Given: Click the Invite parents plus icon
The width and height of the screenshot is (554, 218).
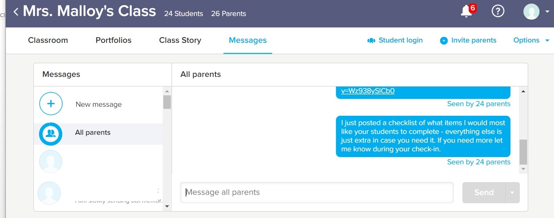Looking at the screenshot, I should (x=444, y=40).
